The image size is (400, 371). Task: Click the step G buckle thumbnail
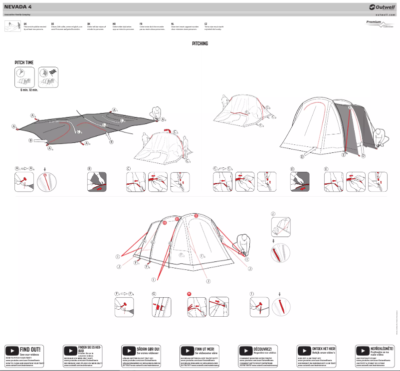click(x=161, y=307)
